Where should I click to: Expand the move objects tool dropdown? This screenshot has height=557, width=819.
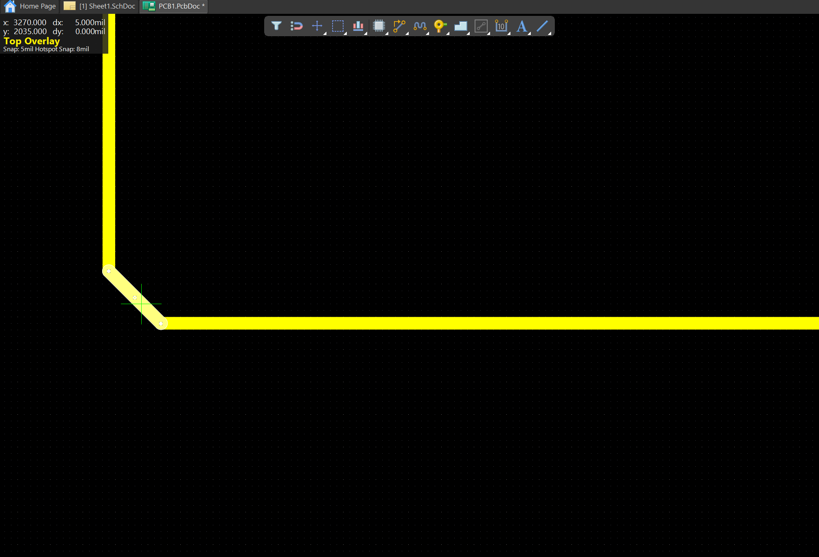coord(325,33)
